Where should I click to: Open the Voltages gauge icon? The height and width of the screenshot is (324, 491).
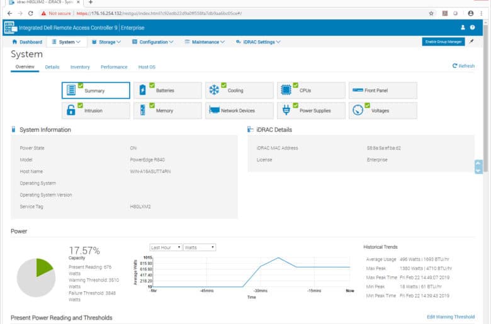pos(358,110)
